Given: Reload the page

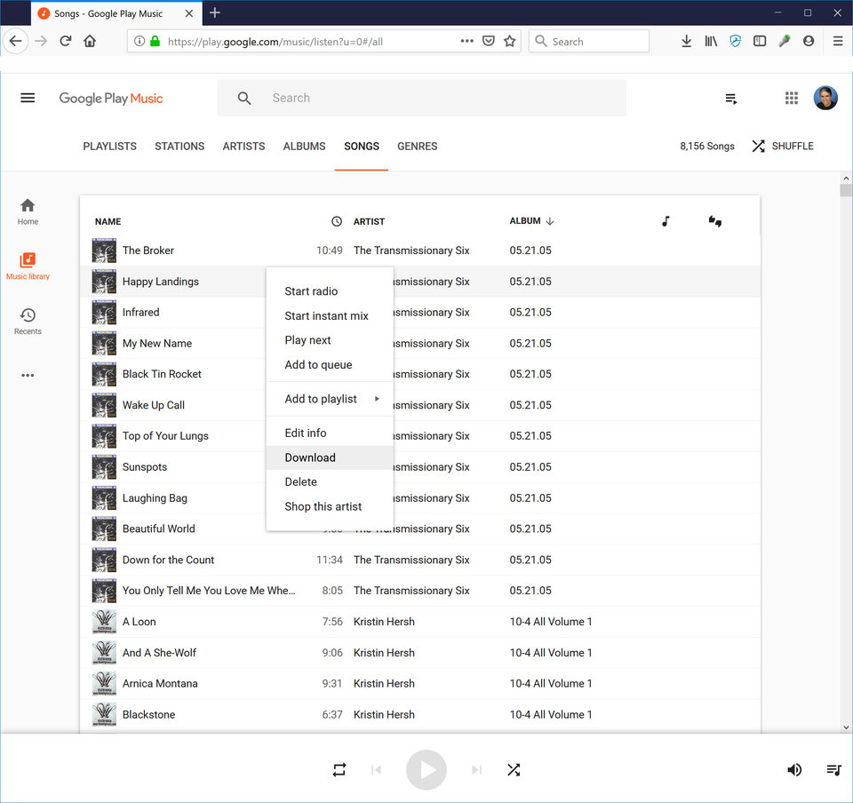Looking at the screenshot, I should click(65, 41).
